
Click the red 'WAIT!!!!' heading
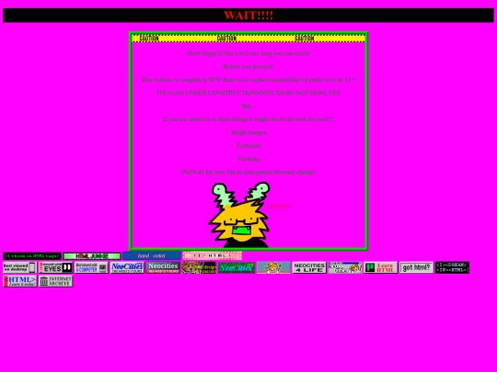pos(248,16)
